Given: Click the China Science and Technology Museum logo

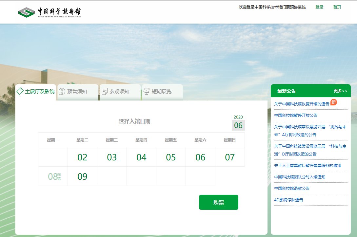Looking at the screenshot, I should click(50, 12).
